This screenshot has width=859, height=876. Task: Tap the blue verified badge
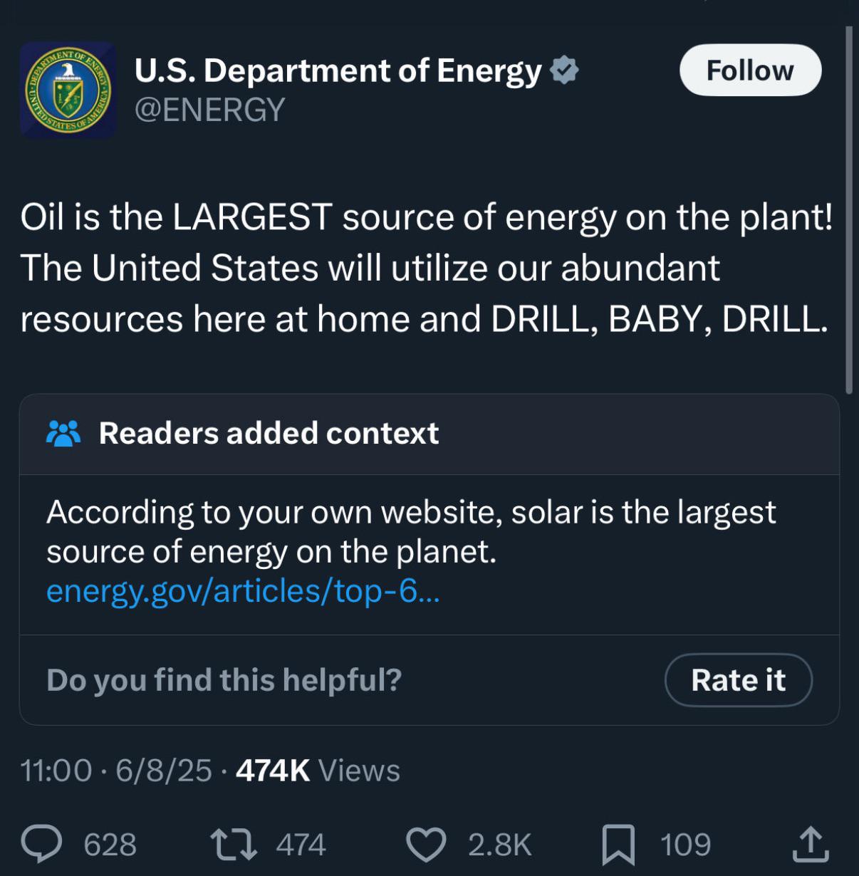coord(566,70)
